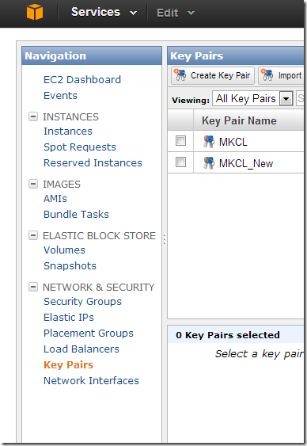
Task: Collapse the NETWORK & SECURITY section
Action: [33, 287]
